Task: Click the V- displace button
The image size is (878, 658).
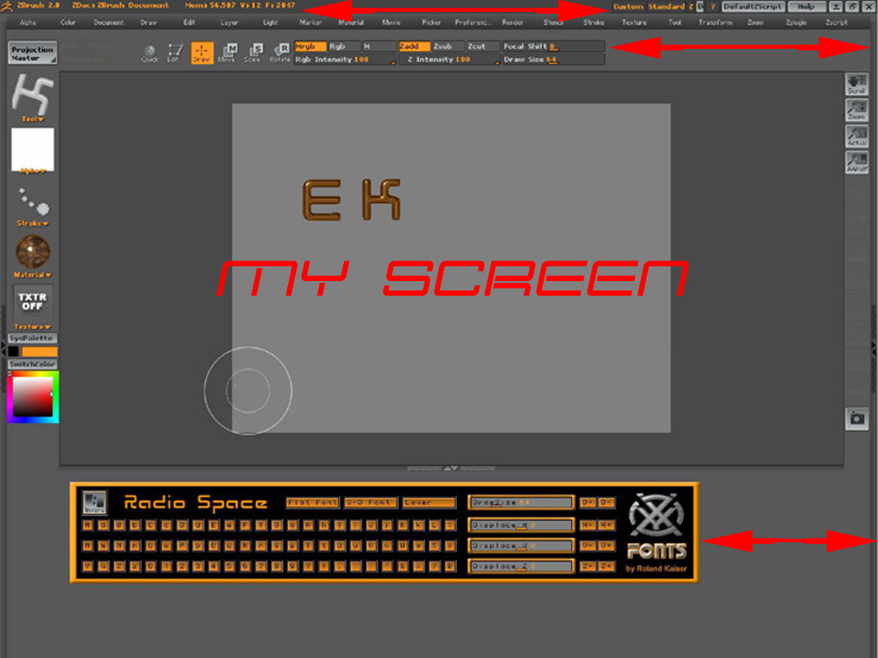Action: (587, 546)
